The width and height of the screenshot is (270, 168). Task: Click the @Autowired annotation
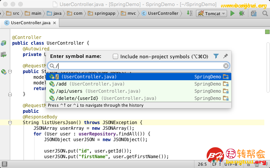36,49
